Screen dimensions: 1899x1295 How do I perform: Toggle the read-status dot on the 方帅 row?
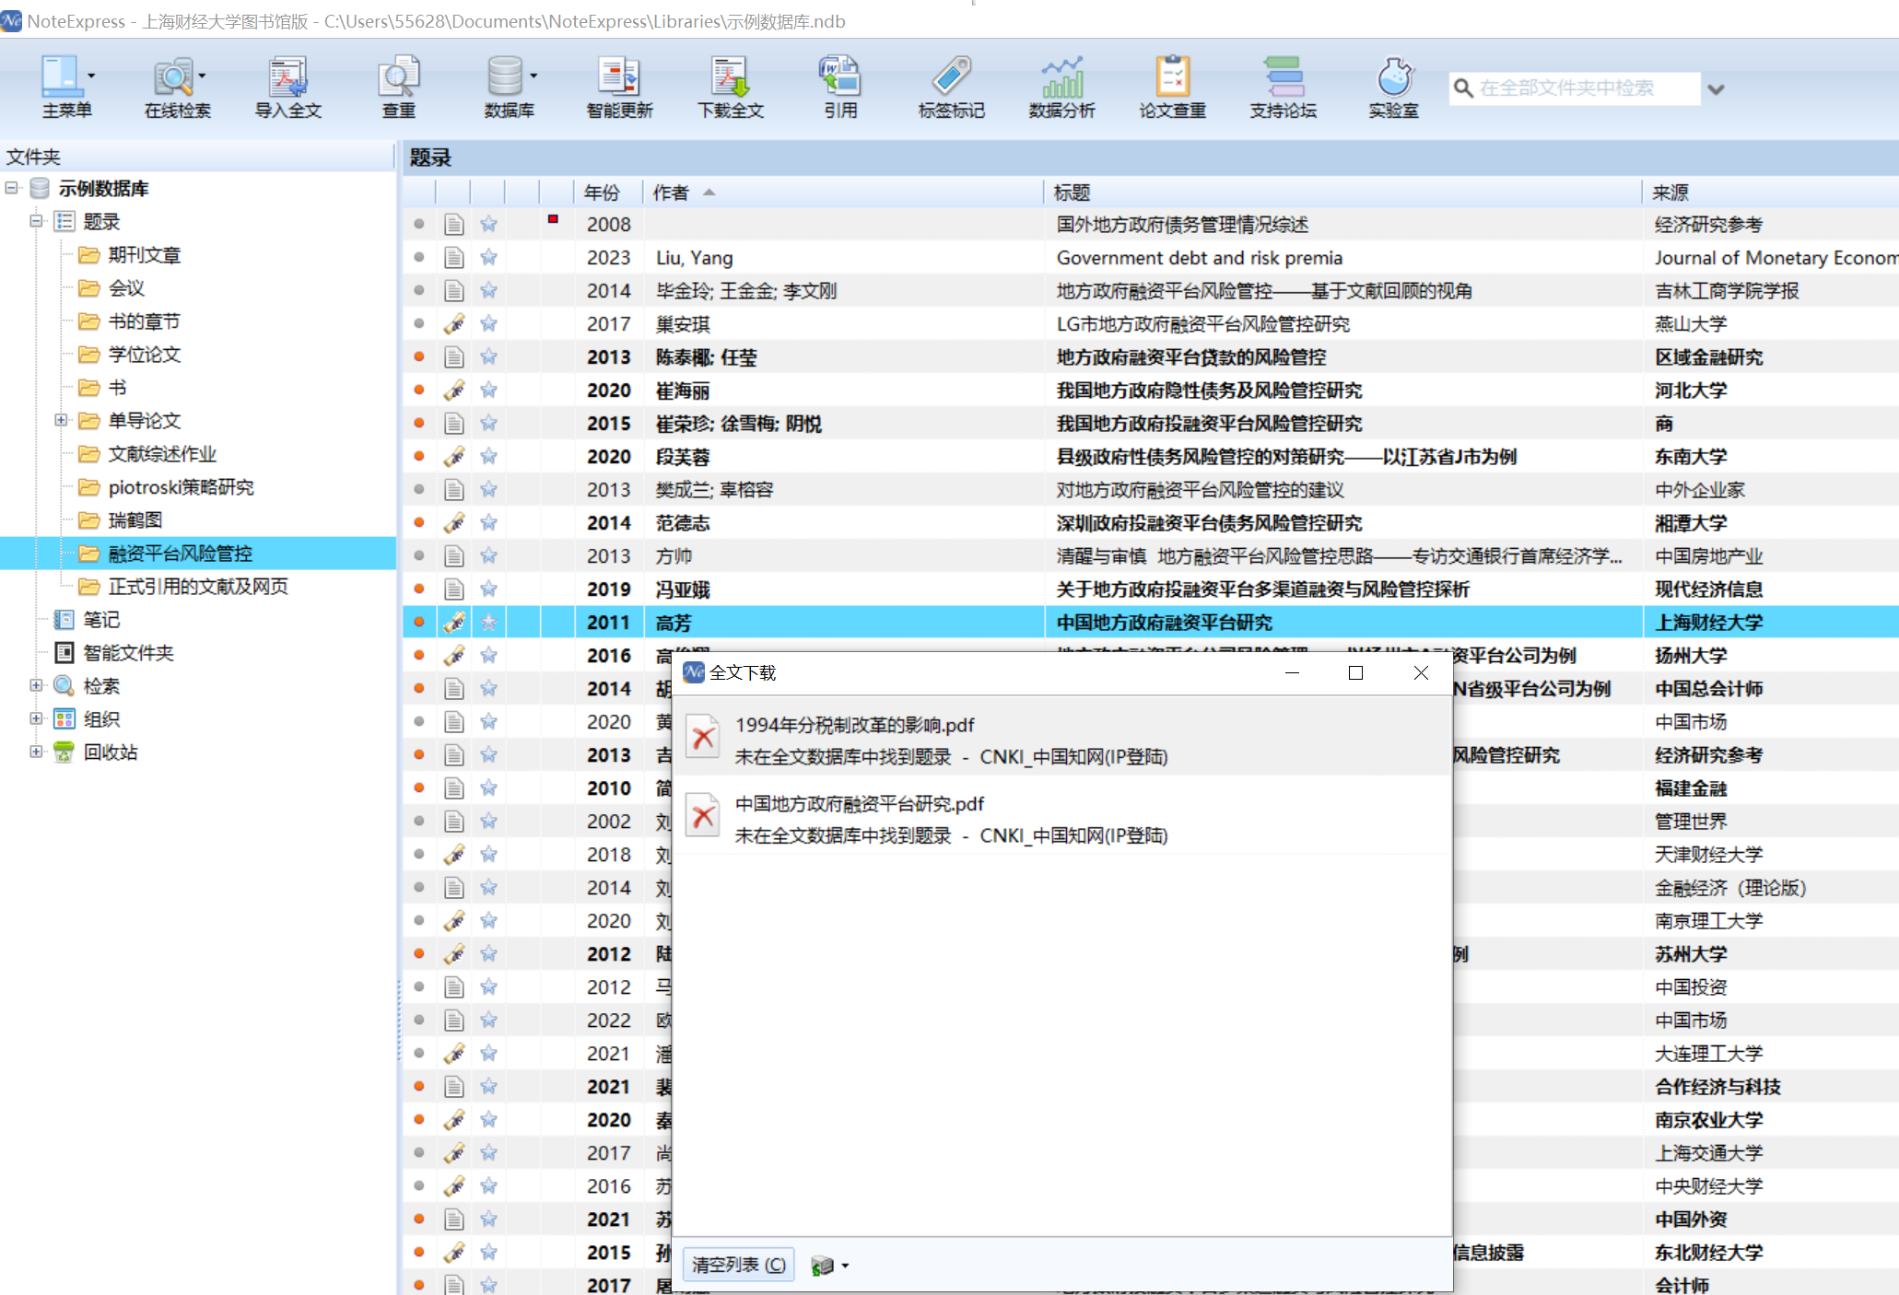[419, 555]
